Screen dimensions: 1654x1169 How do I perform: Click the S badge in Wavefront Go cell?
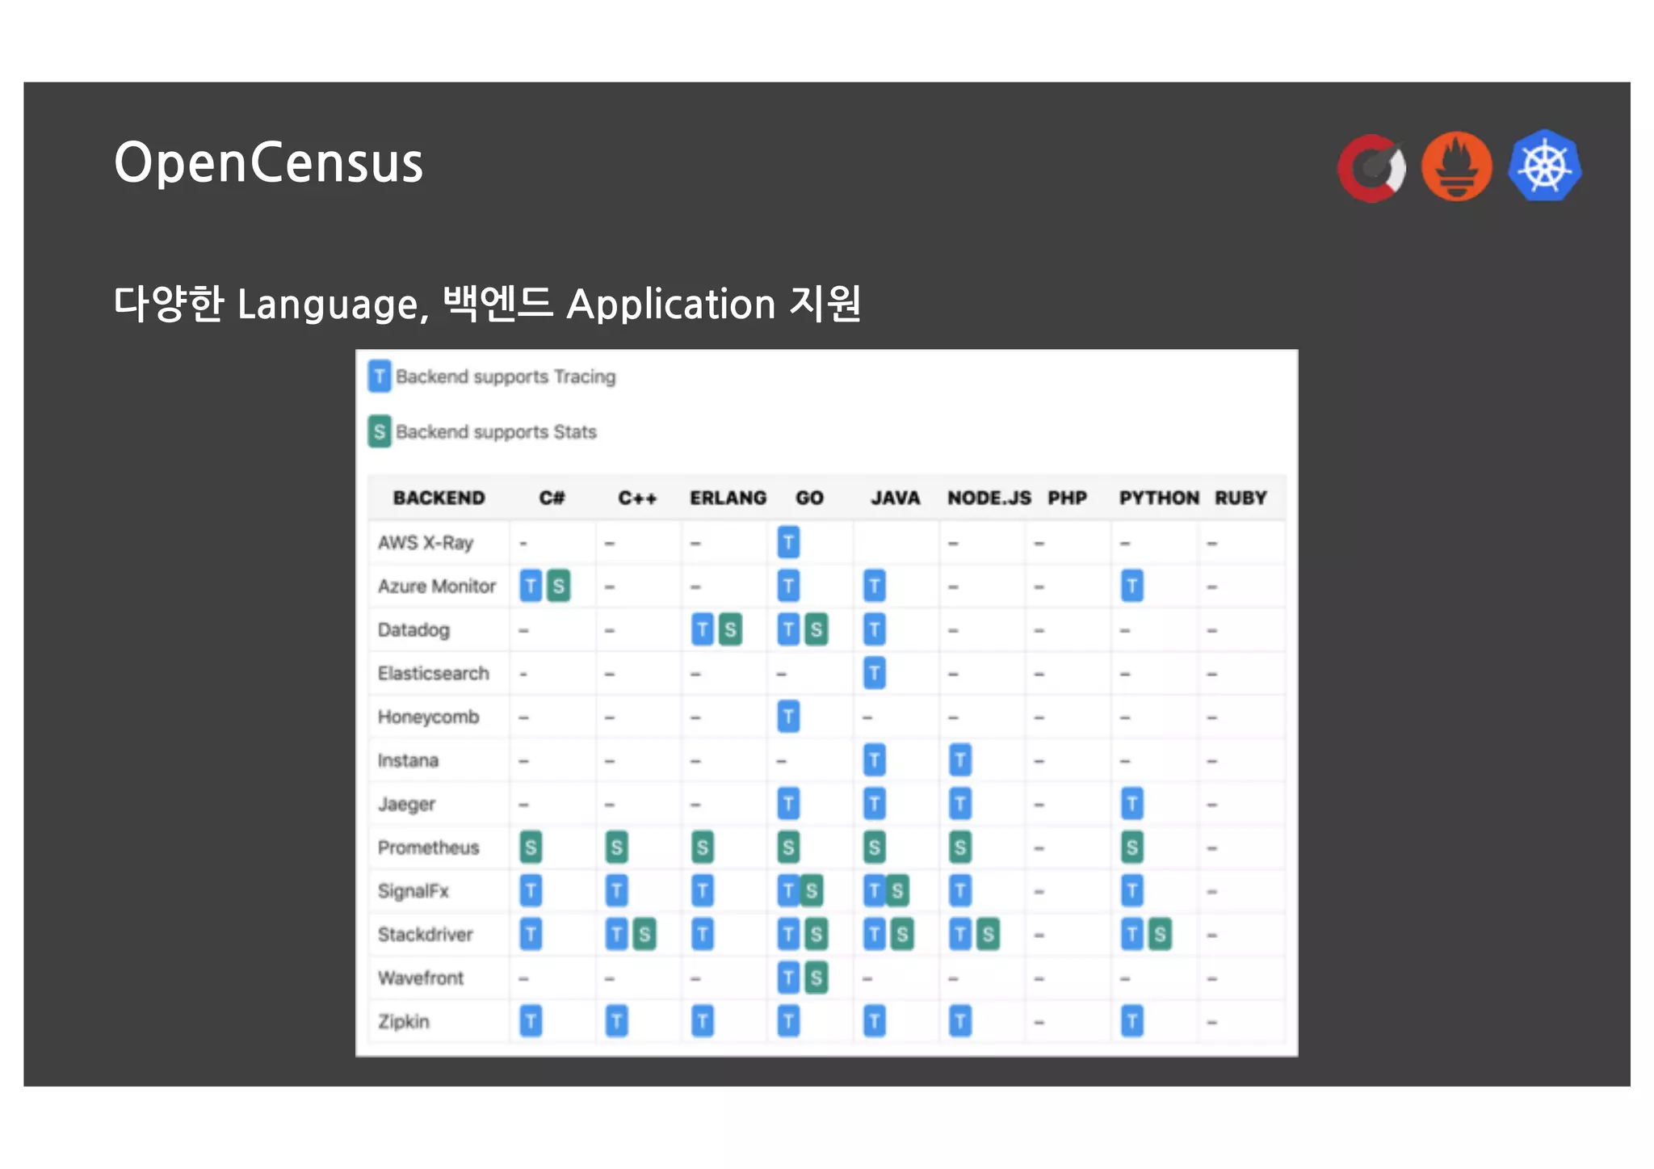pos(816,978)
